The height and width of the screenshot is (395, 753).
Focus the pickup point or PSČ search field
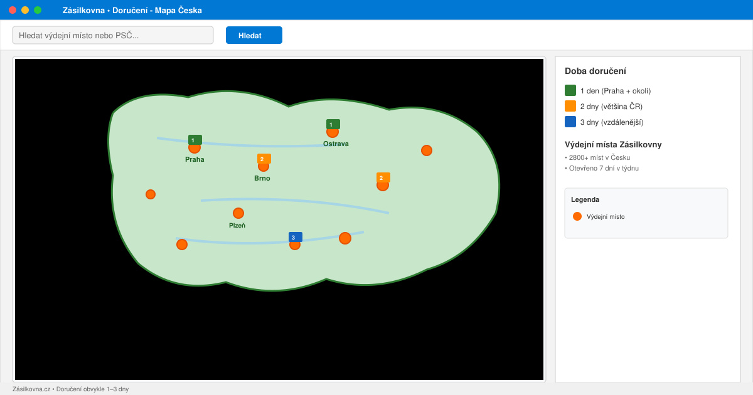tap(113, 35)
